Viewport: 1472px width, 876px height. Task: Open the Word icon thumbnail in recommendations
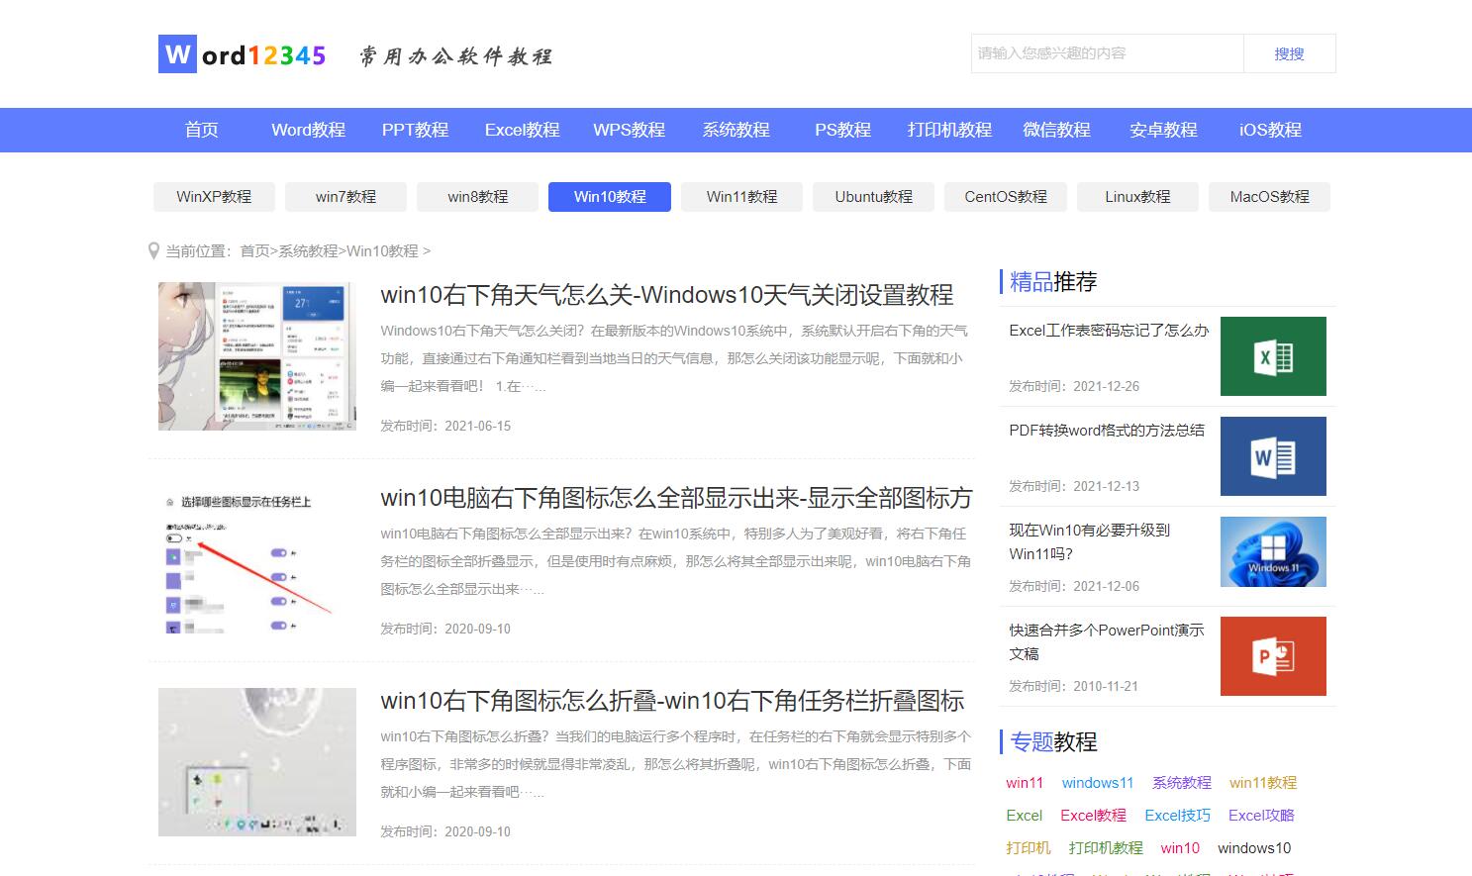1273,456
